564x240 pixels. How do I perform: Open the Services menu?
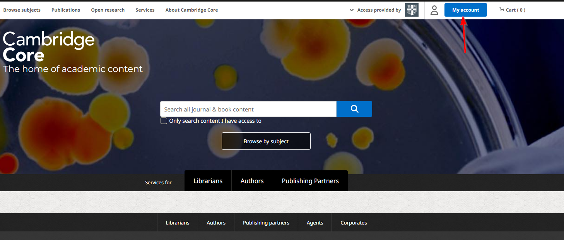tap(145, 10)
